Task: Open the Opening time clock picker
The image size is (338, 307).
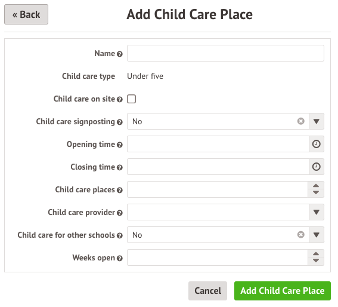Action: [316, 144]
